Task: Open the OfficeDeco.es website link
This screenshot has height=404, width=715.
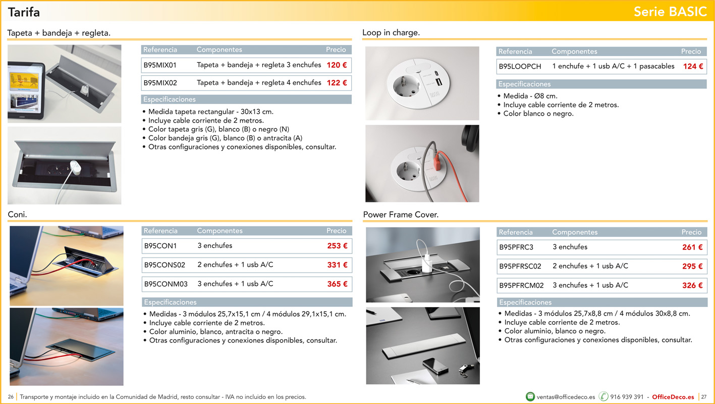Action: [x=673, y=397]
